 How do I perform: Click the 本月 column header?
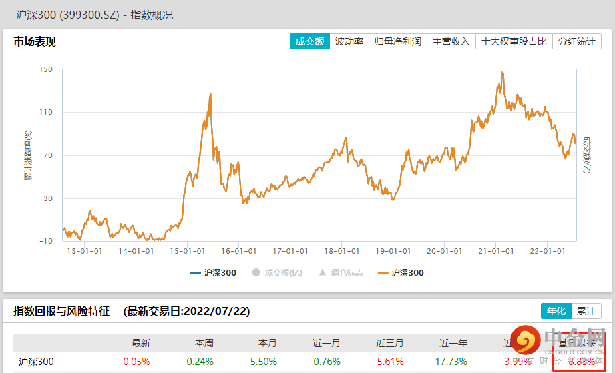tap(268, 343)
